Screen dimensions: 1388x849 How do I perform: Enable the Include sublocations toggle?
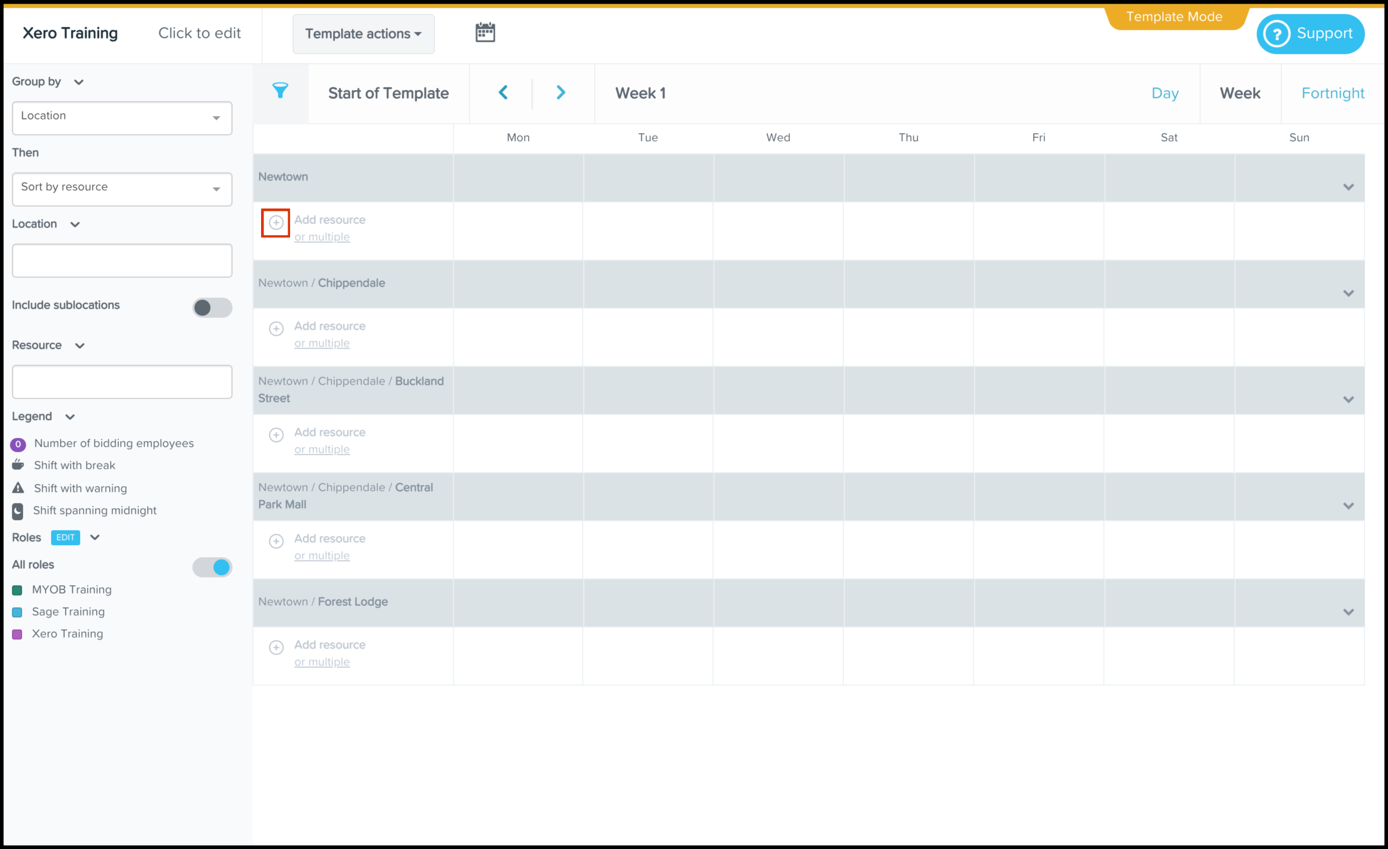212,308
